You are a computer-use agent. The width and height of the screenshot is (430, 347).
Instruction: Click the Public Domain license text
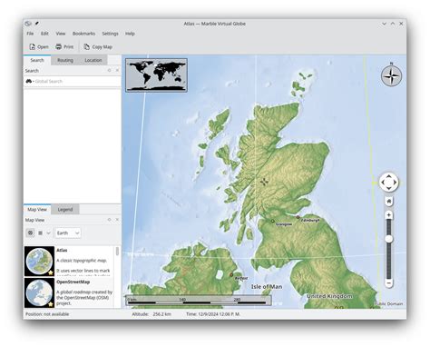[388, 303]
